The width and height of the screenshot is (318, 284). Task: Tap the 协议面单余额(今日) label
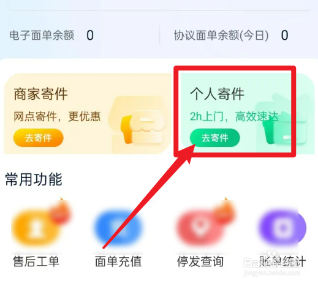pyautogui.click(x=221, y=35)
